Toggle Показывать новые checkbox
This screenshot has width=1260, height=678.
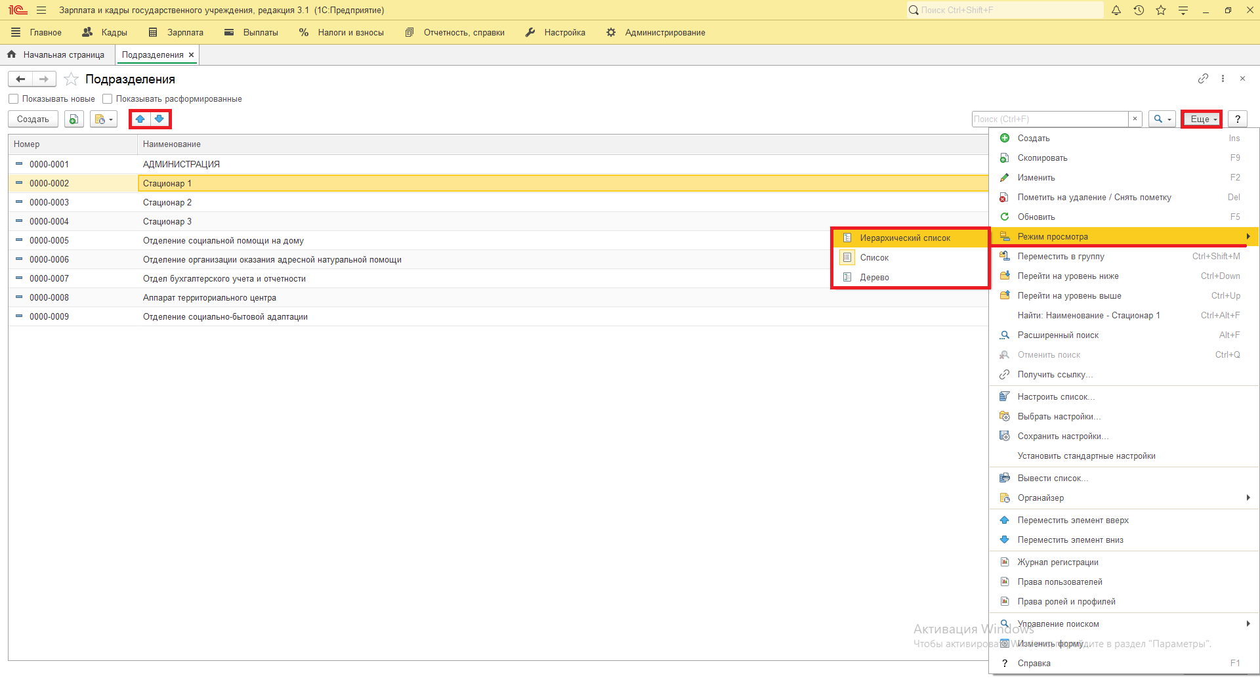point(14,99)
